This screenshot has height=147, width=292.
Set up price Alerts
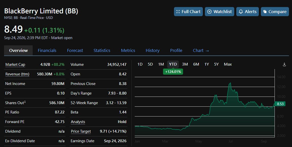(x=247, y=12)
